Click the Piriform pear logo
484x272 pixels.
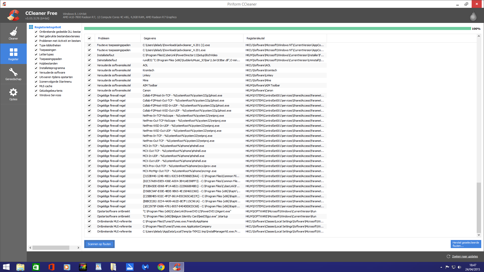tap(473, 16)
